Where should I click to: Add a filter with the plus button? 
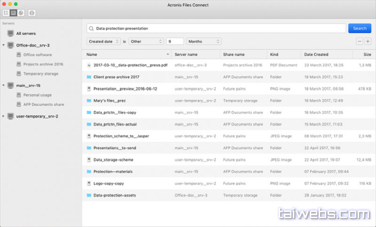367,41
